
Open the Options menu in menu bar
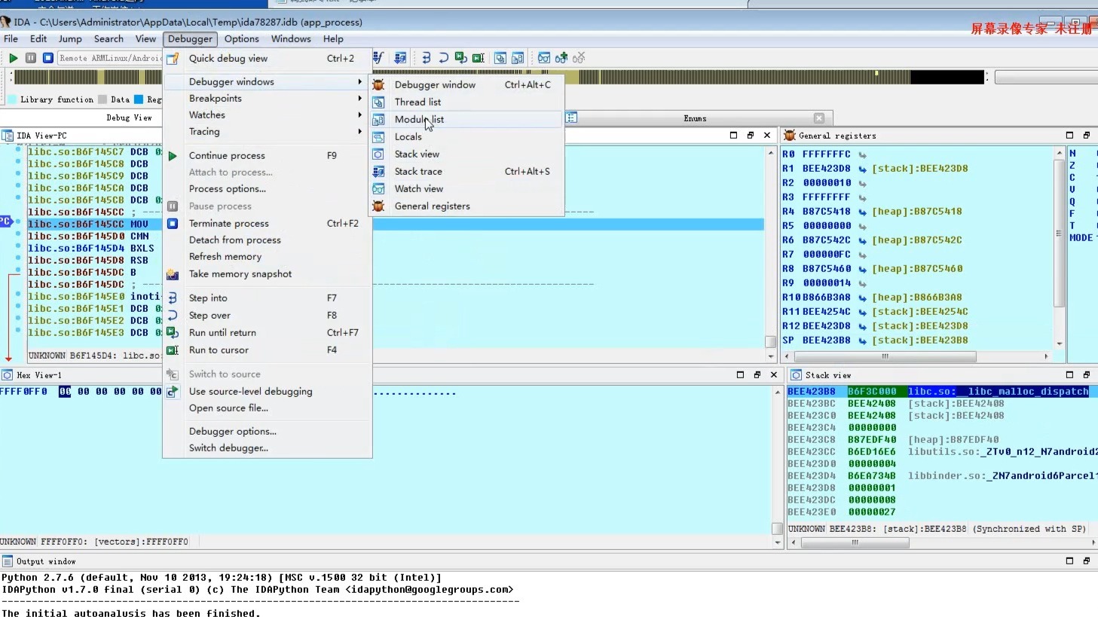[241, 38]
